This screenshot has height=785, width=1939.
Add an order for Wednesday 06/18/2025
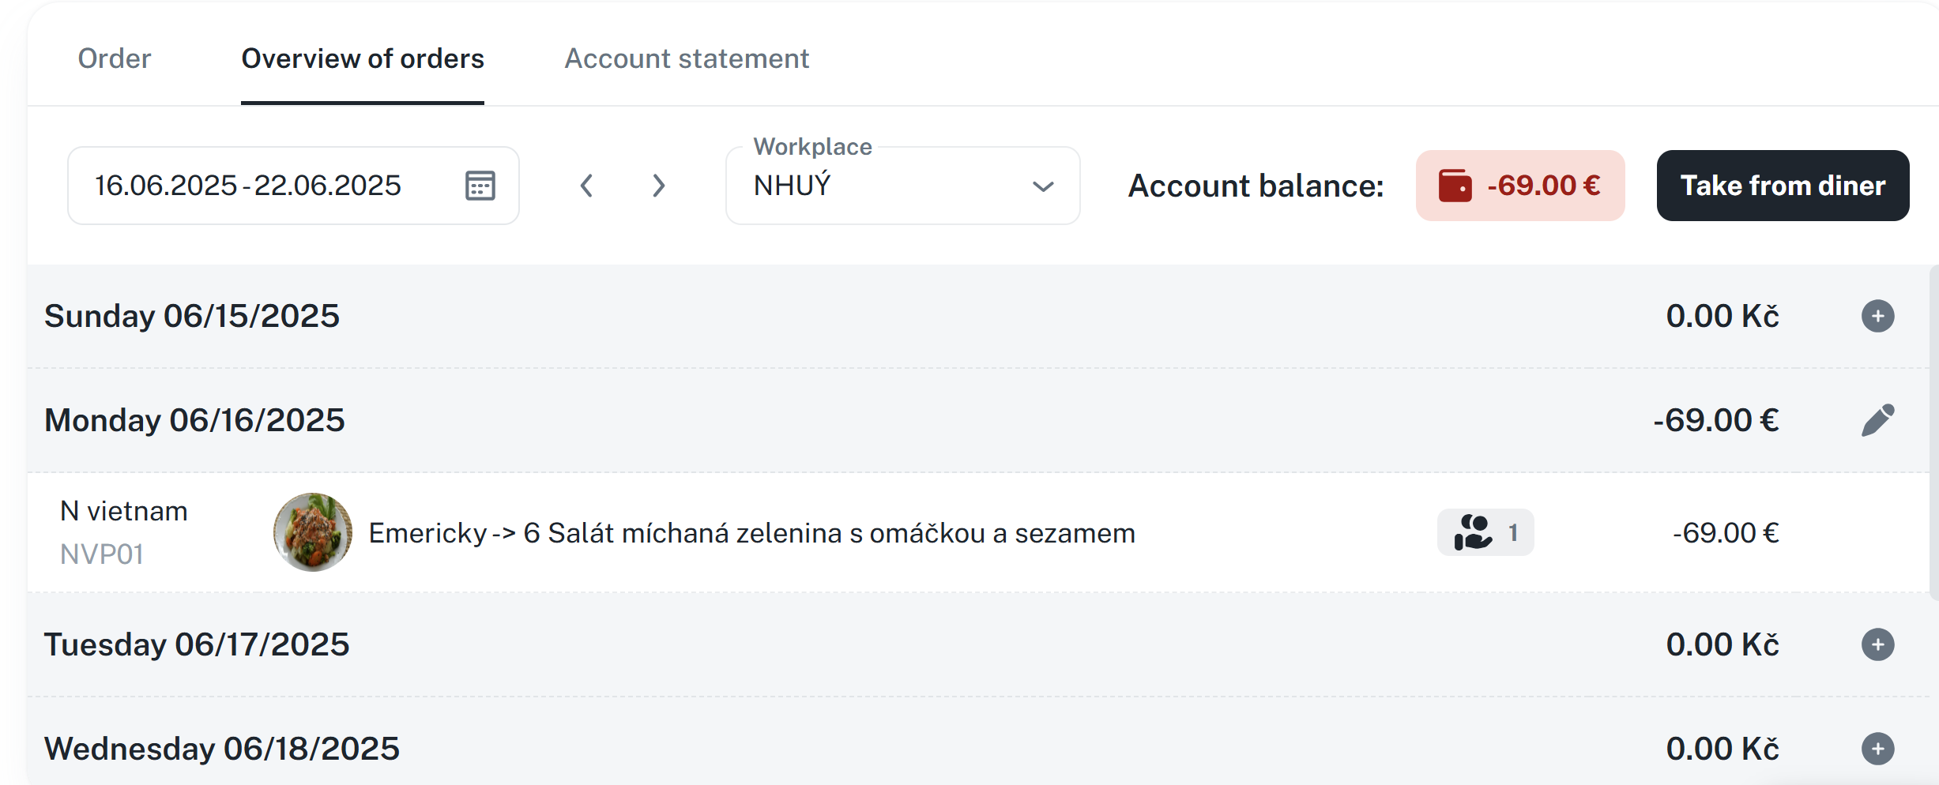1877,749
